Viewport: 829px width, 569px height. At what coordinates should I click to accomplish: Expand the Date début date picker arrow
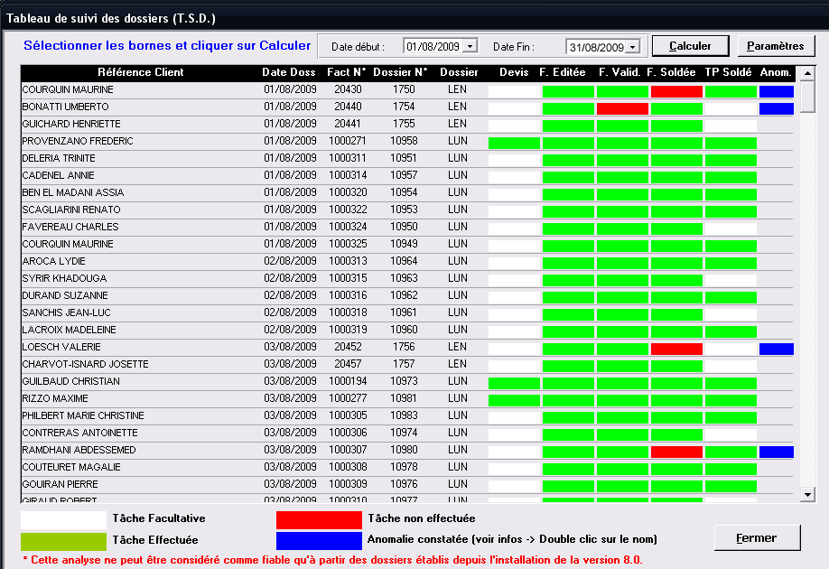tap(470, 46)
